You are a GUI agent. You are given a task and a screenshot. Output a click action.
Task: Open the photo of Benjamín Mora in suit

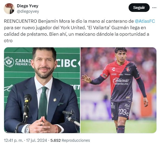point(42,90)
